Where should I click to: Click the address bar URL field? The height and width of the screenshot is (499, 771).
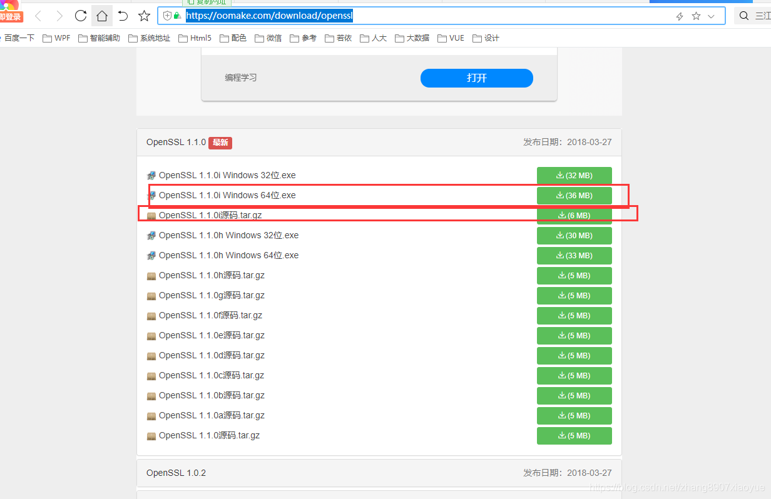tap(441, 16)
